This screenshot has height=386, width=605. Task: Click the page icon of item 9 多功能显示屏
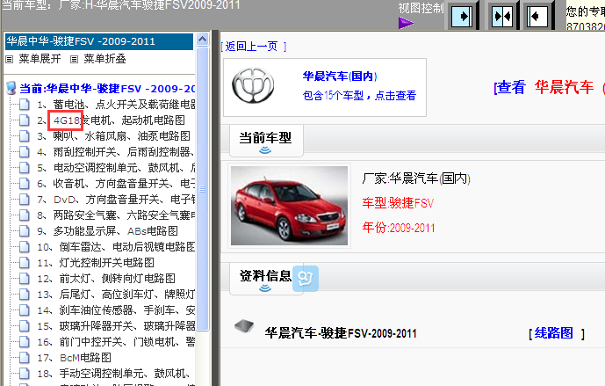coord(25,231)
